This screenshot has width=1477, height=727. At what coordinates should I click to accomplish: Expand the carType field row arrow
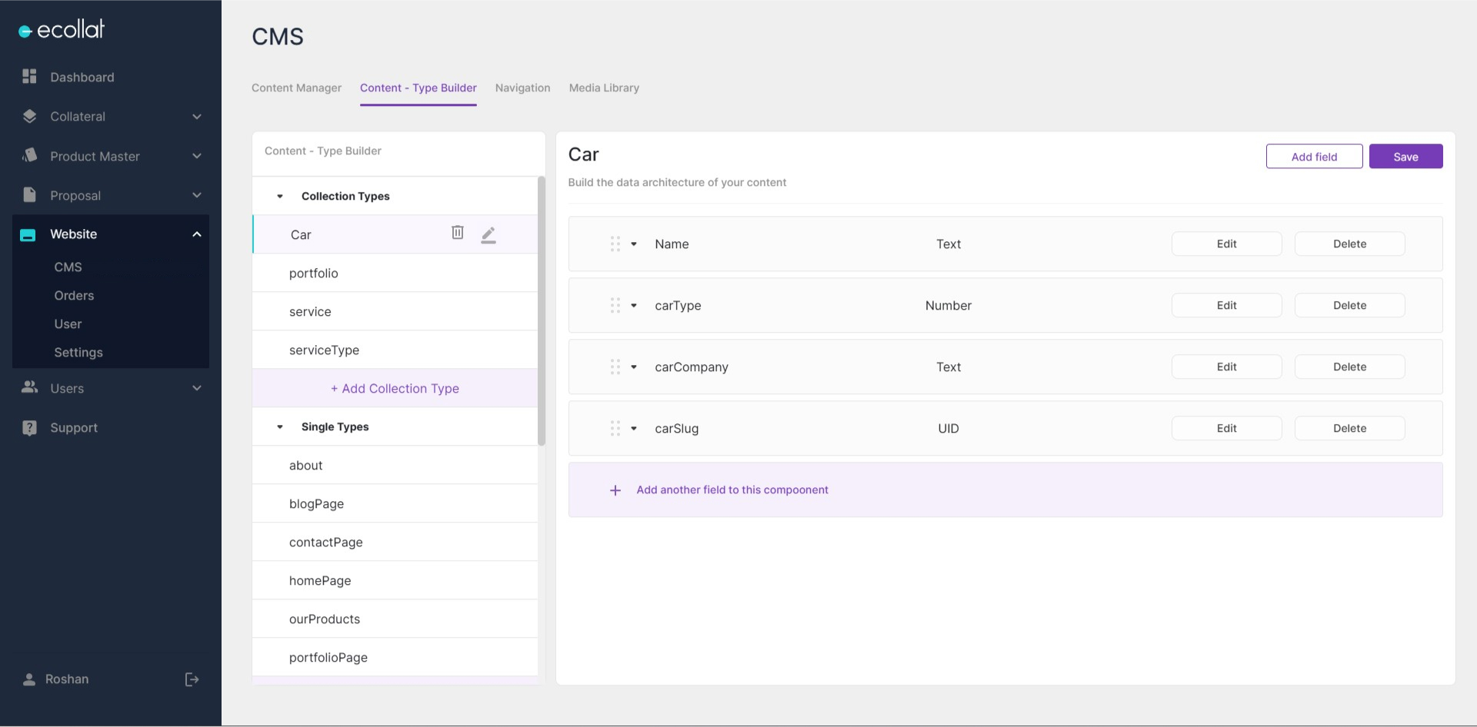[634, 306]
